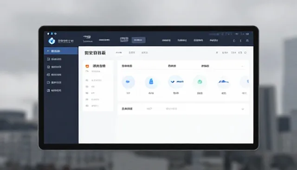Click the collapse dash in the icon card's header

(x=242, y=66)
